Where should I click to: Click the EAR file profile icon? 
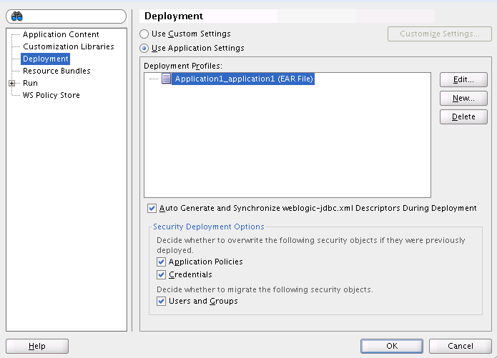coord(166,79)
